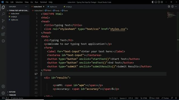Image resolution: width=179 pixels, height=100 pixels.
Task: Open the Extensions view icon
Action: point(3,34)
